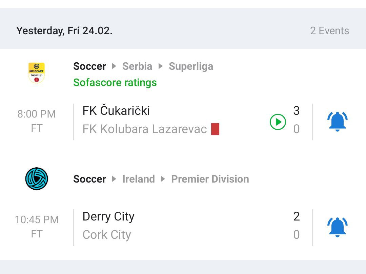Open Serbia in breadcrumb path
Viewport: 366px width, 274px height.
137,66
